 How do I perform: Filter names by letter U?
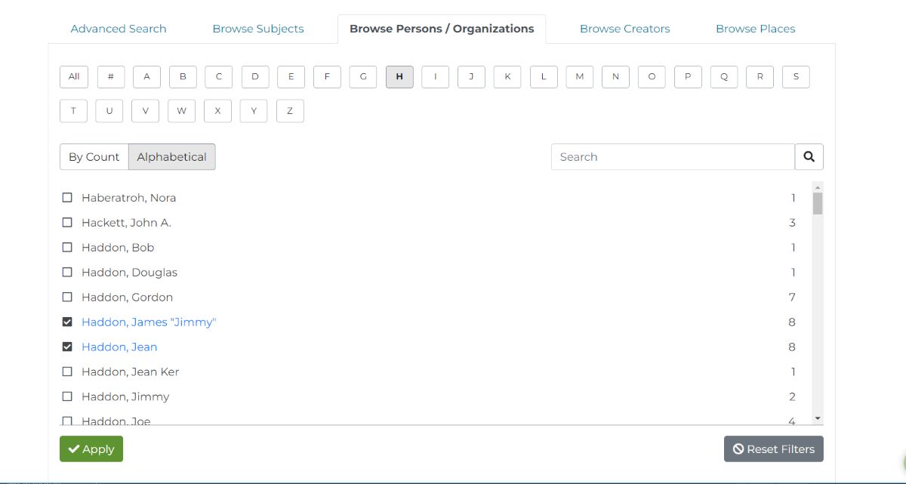coord(109,111)
